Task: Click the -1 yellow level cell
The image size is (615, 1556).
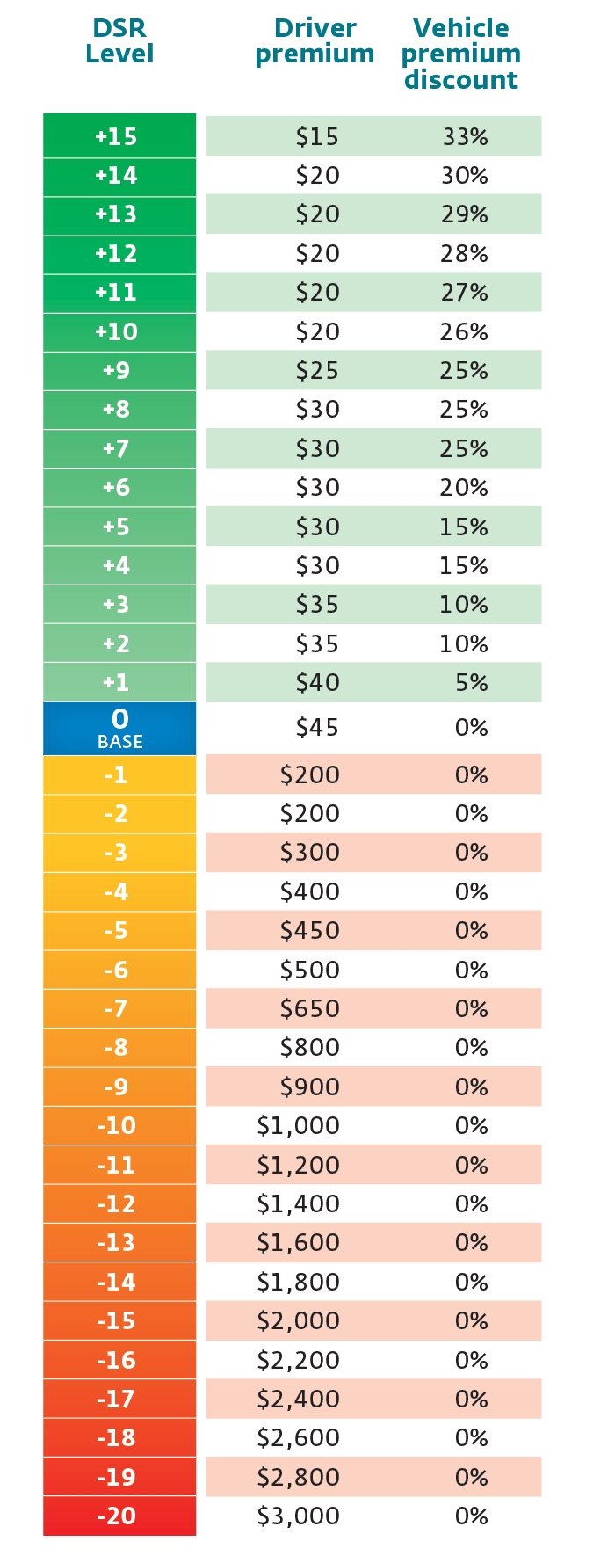Action: (x=119, y=774)
